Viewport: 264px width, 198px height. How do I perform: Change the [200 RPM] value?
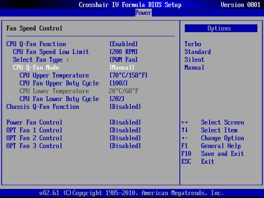(124, 52)
